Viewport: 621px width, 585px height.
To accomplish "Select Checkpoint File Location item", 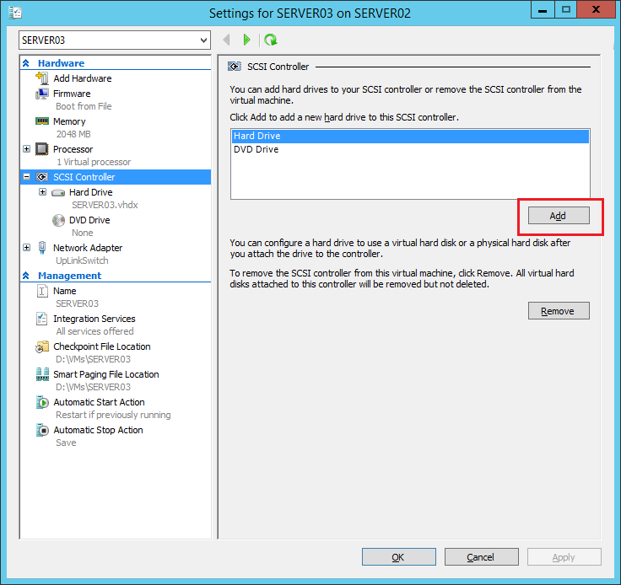I will pyautogui.click(x=102, y=346).
